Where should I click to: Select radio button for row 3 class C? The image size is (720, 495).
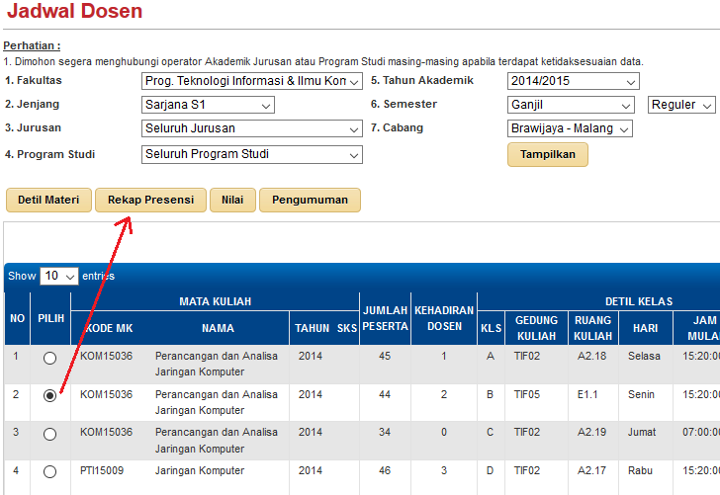tap(49, 434)
